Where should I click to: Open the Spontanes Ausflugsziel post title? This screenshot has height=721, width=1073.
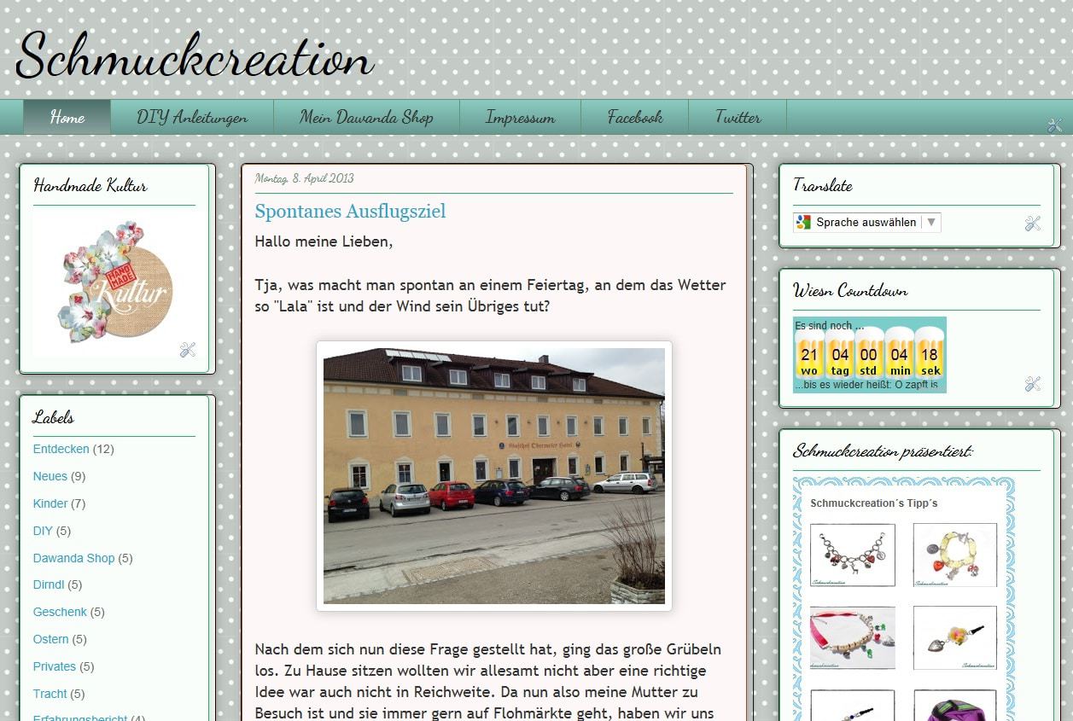350,211
